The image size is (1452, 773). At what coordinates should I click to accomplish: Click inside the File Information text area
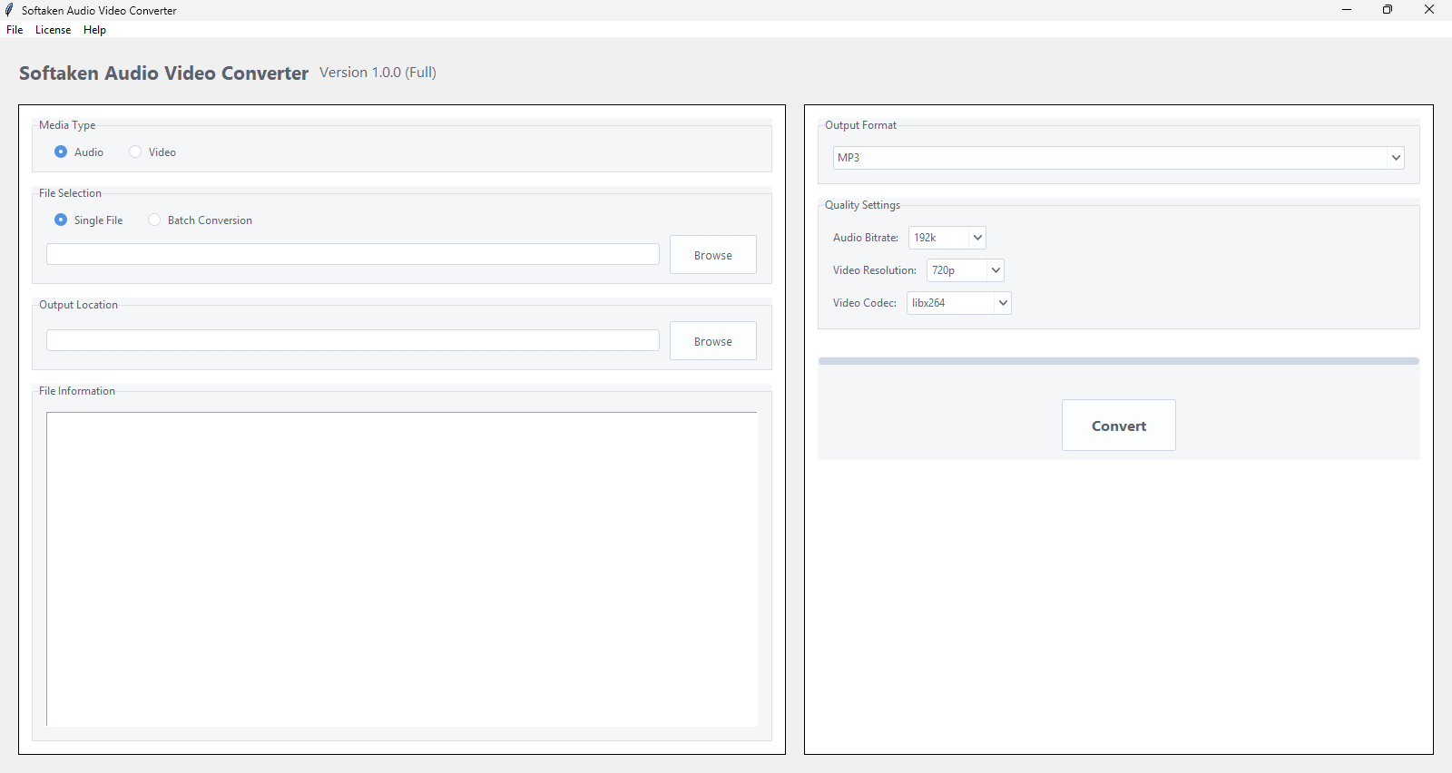[401, 569]
